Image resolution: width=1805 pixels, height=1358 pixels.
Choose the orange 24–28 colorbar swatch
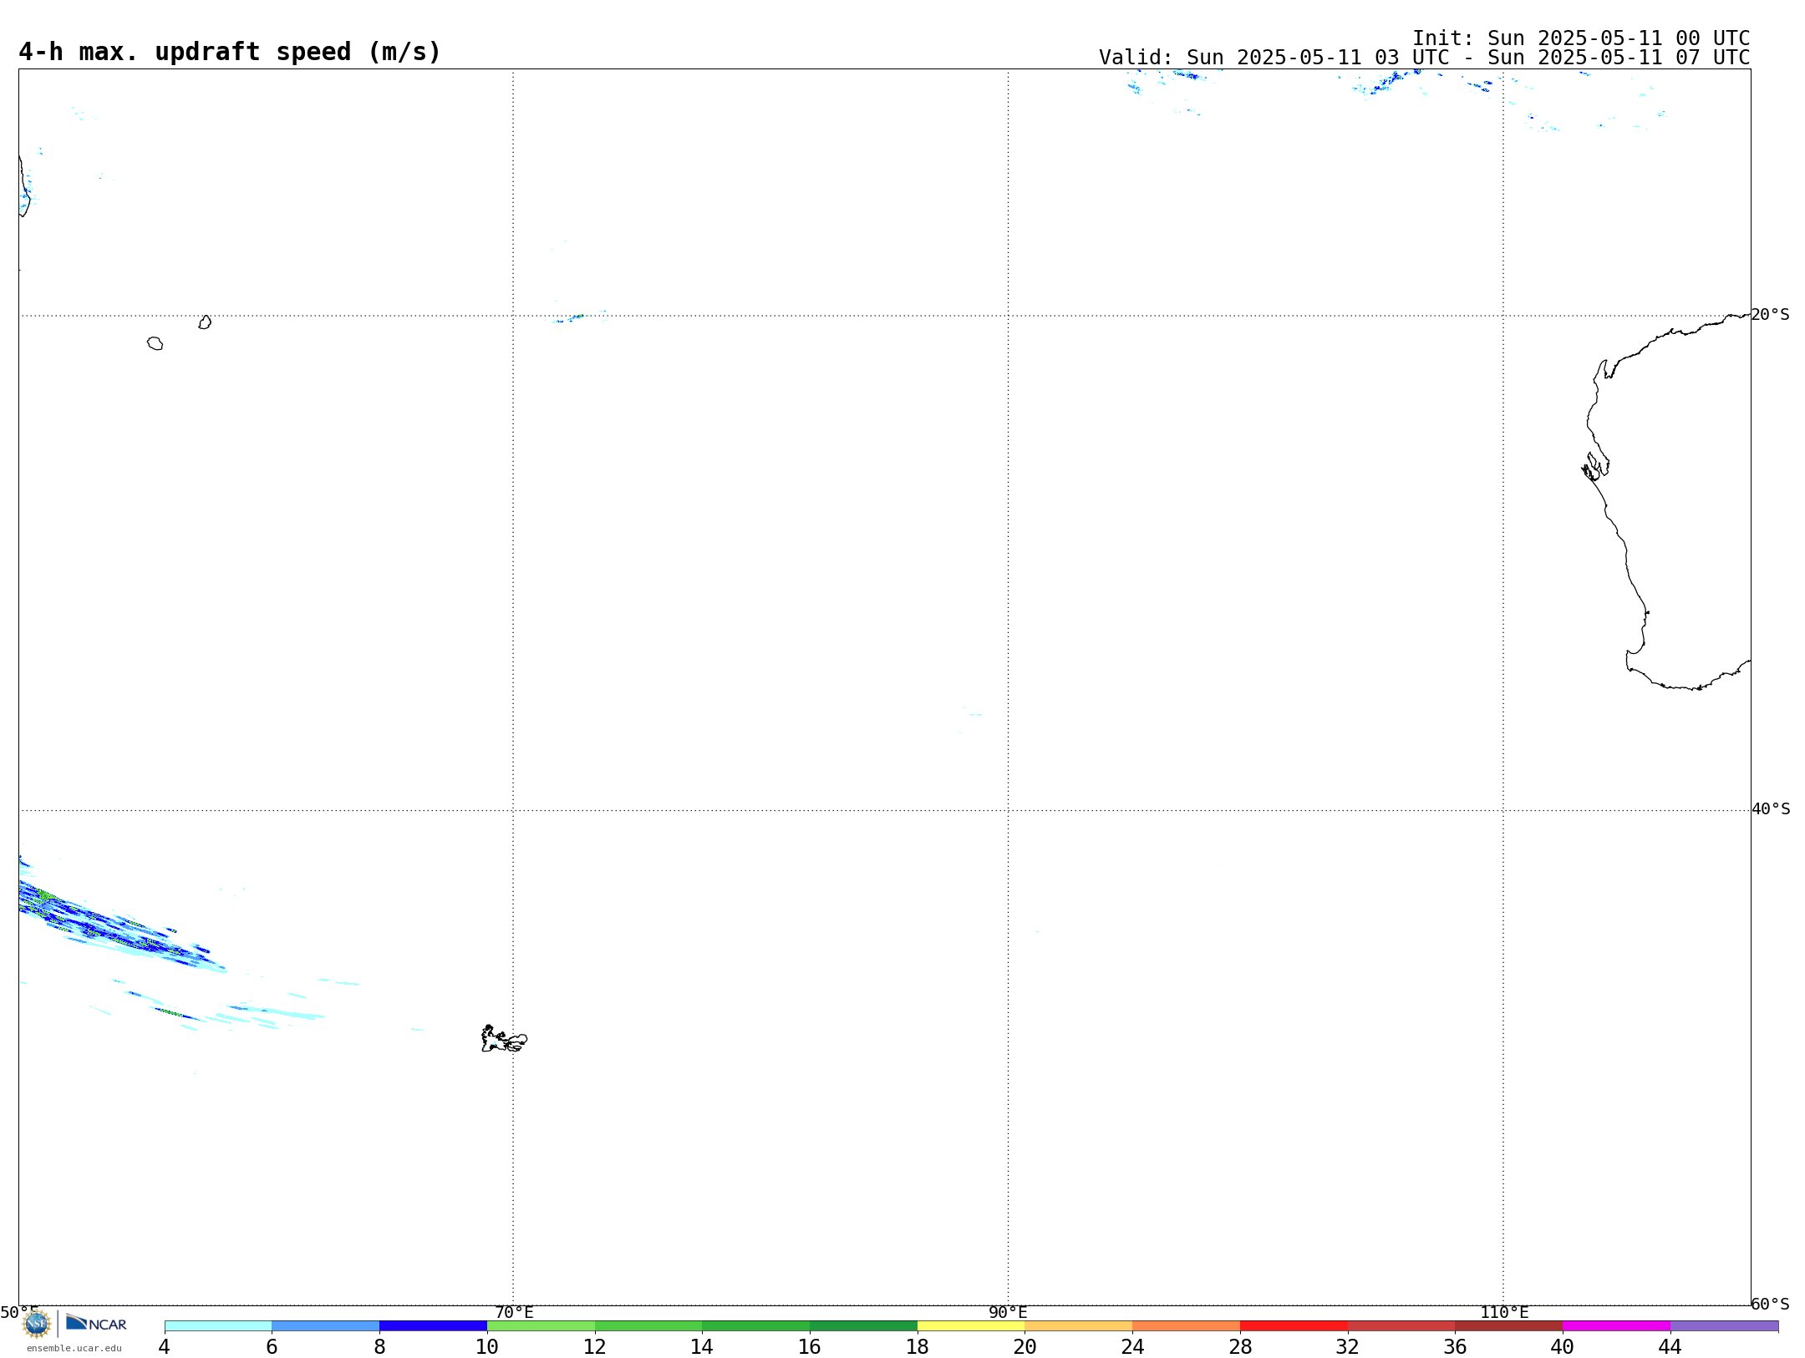[x=1187, y=1325]
